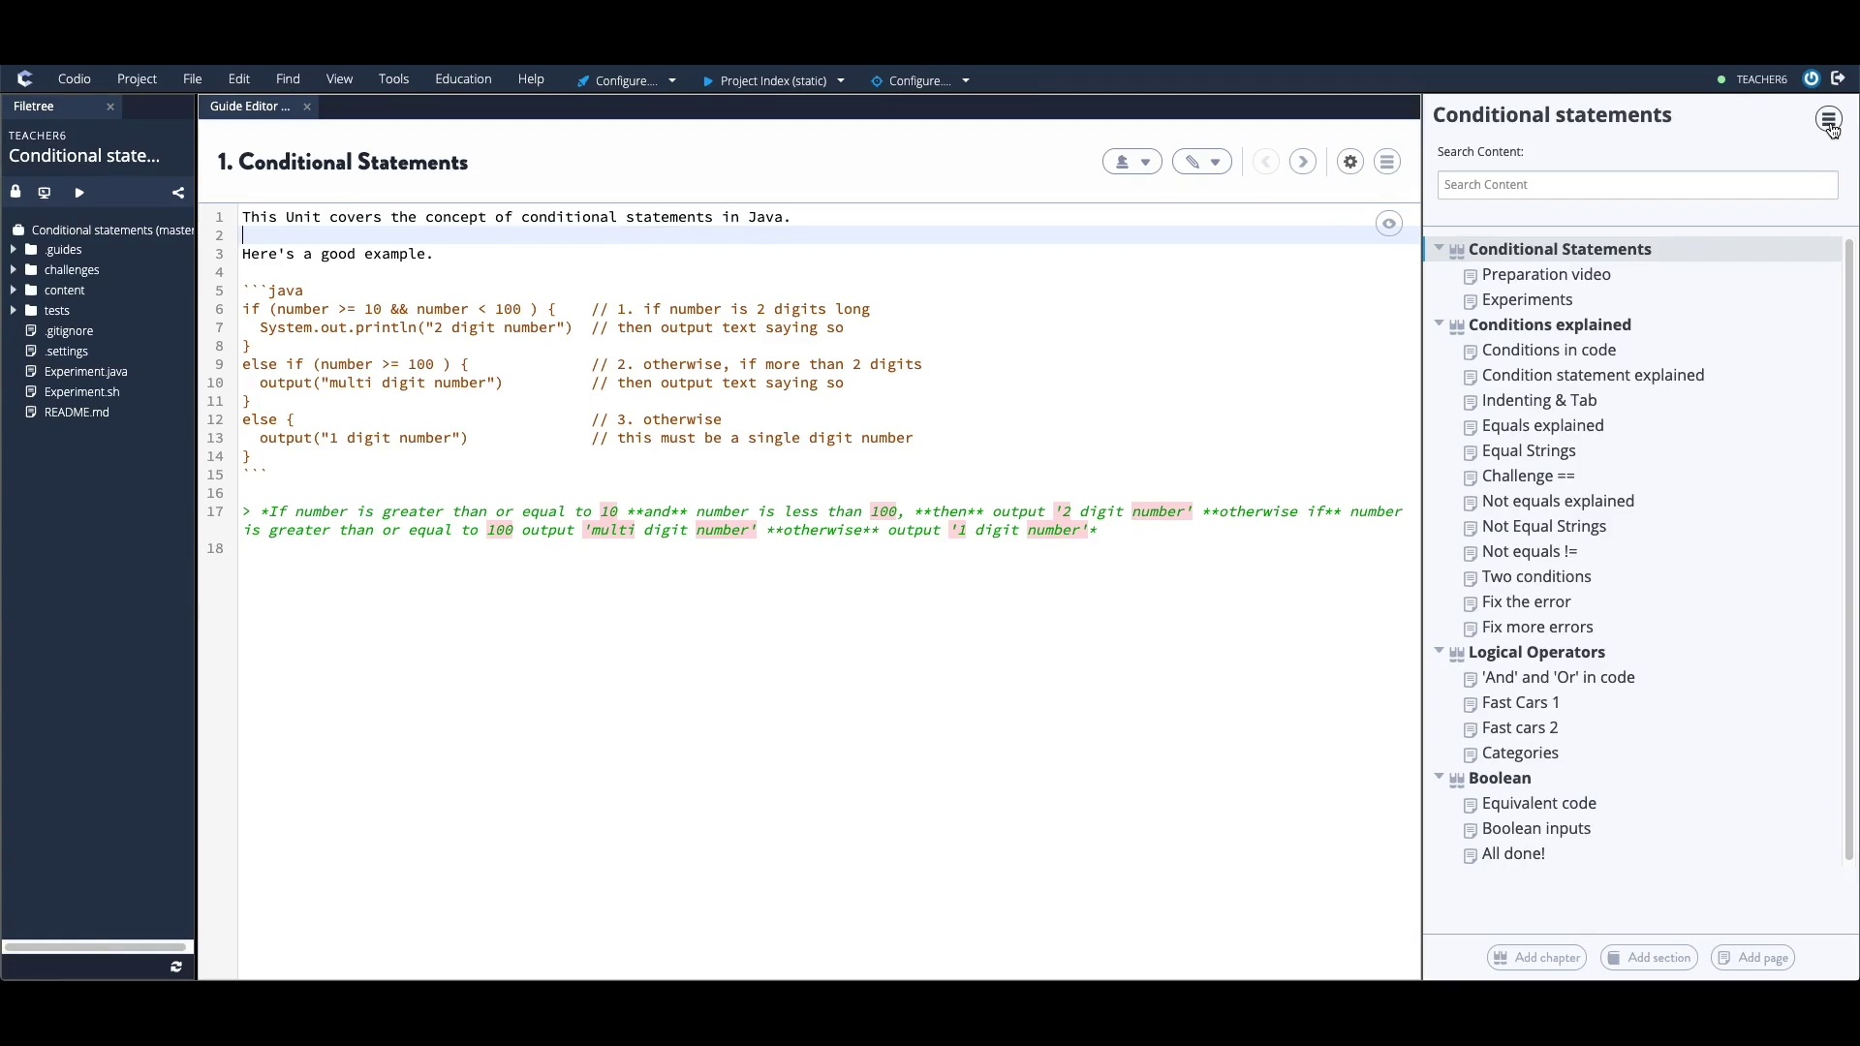Click the Add chapter button
The width and height of the screenshot is (1860, 1046).
tap(1536, 958)
